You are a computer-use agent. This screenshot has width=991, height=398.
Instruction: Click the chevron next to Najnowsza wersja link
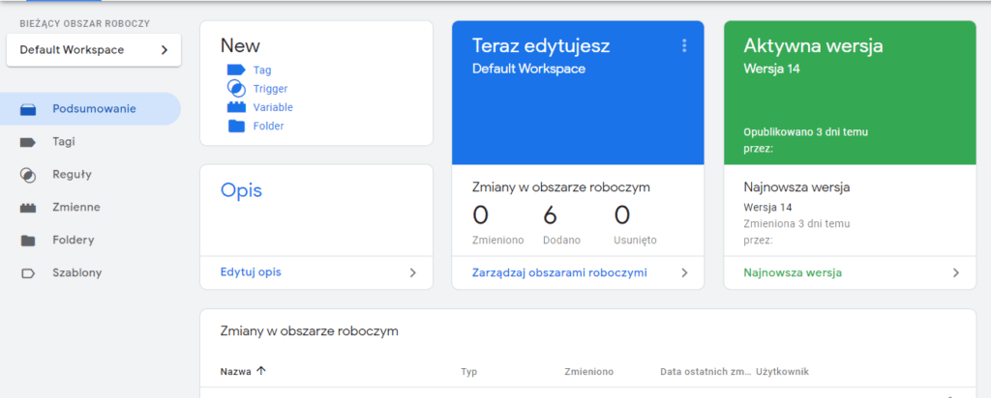(x=956, y=273)
